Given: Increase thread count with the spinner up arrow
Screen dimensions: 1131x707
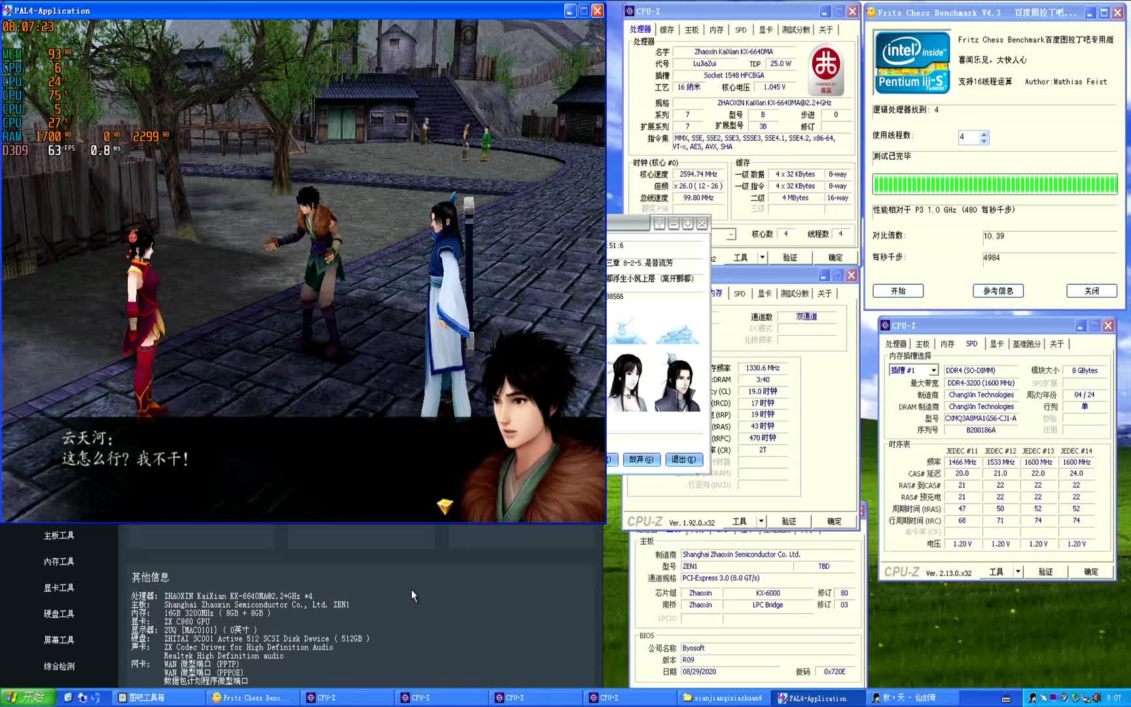Looking at the screenshot, I should click(x=984, y=134).
